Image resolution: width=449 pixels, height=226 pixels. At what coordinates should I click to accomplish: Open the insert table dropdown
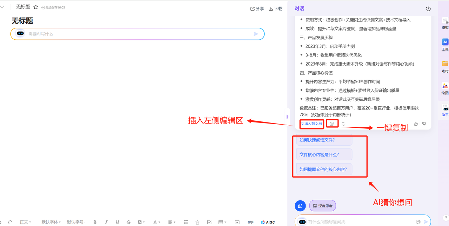click(x=222, y=222)
